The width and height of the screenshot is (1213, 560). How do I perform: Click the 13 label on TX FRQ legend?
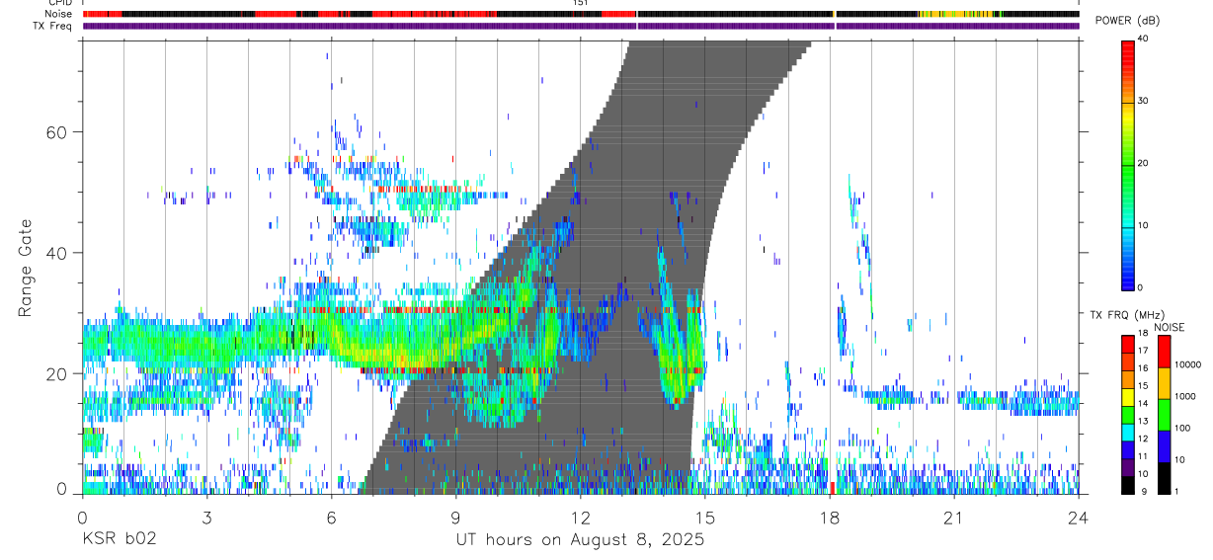pyautogui.click(x=1144, y=422)
